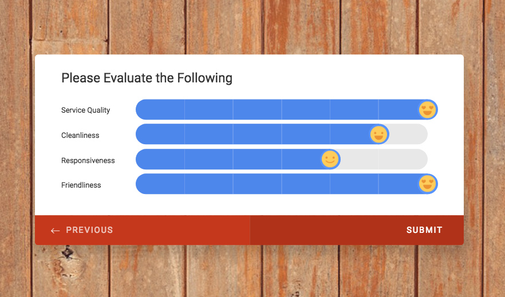This screenshot has width=505, height=297.
Task: Click the smiling emoji handle on Responsiveness slider
Action: pos(330,159)
